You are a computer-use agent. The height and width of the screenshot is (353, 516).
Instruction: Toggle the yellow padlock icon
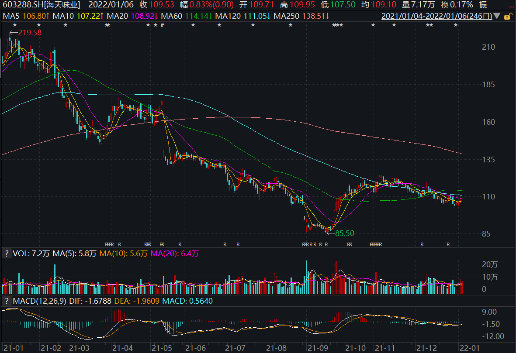(507, 17)
